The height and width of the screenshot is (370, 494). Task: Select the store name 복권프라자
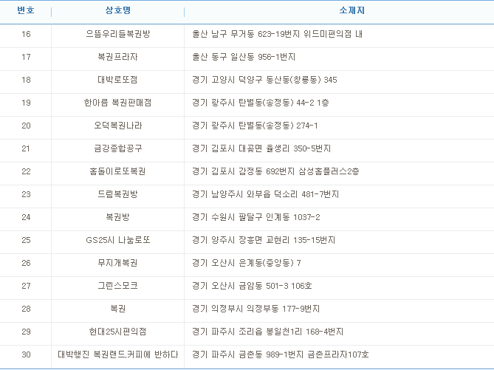(118, 57)
